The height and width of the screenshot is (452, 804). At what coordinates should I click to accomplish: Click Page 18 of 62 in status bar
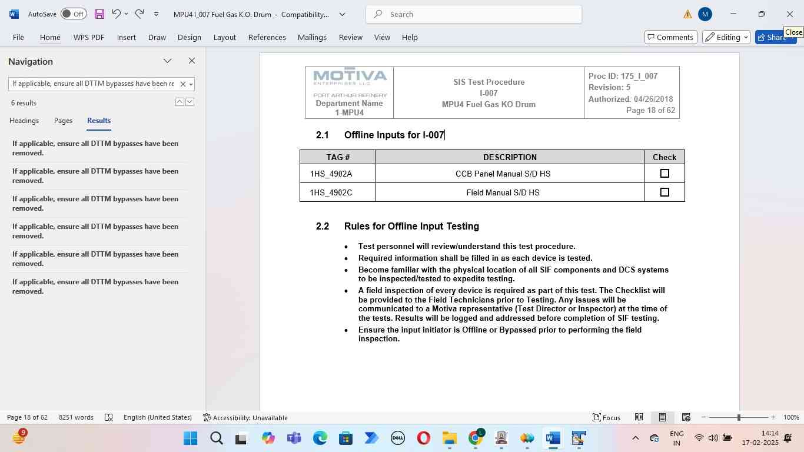(x=27, y=417)
